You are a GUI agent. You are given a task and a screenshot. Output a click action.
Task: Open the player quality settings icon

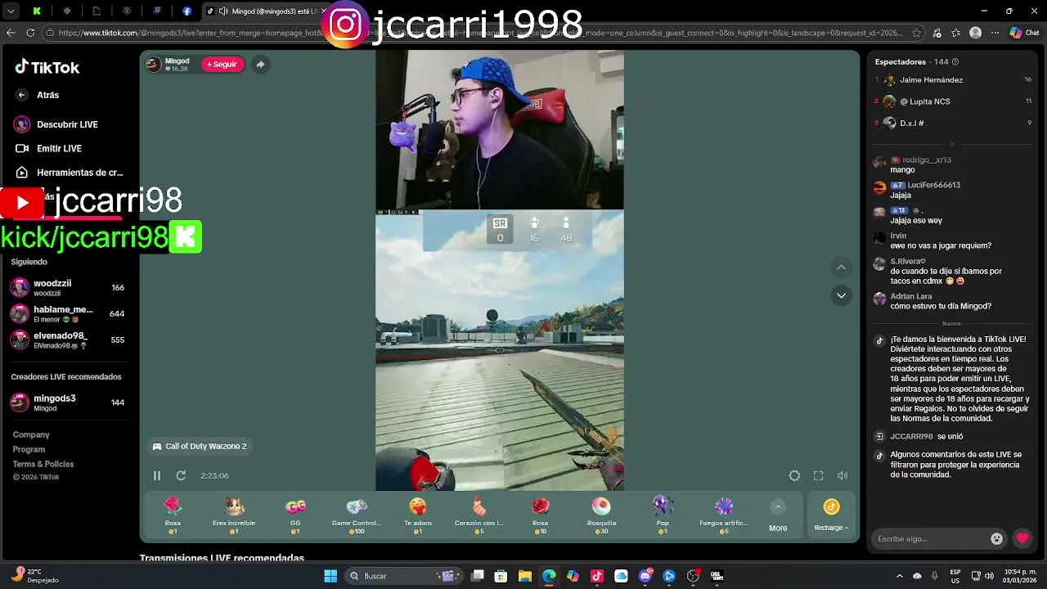(794, 475)
